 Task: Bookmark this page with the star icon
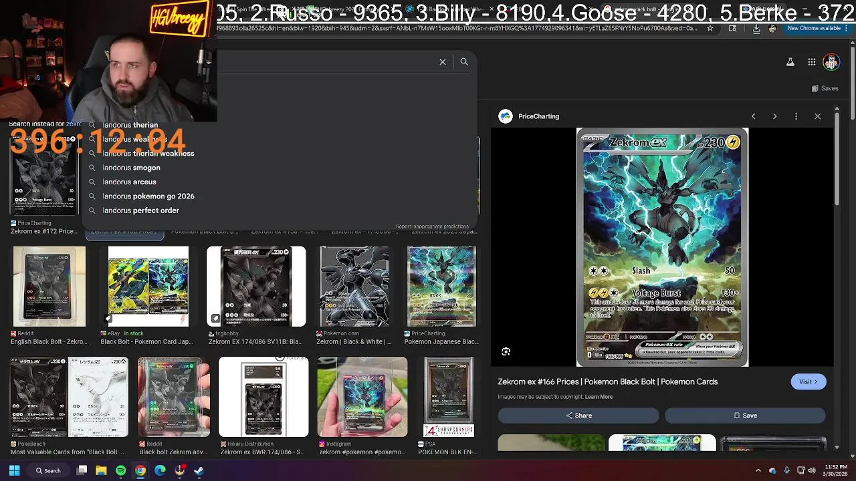coord(710,28)
